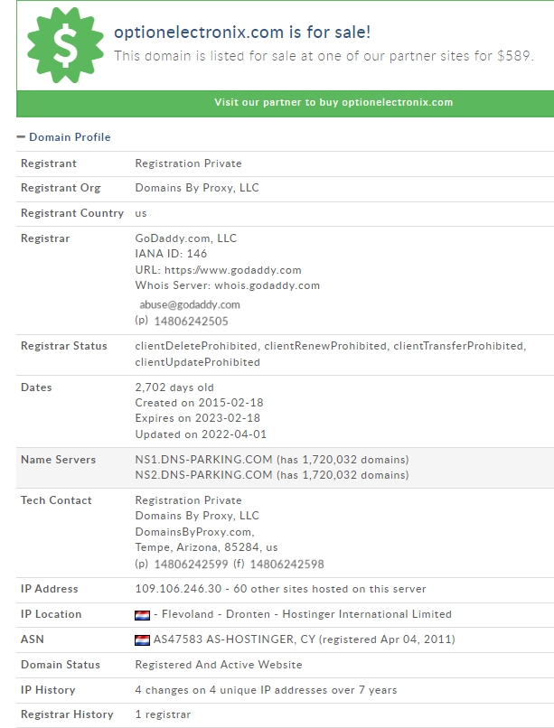Click the Domains By Proxy, LLC registrant org
Viewport: 554px width, 728px height.
197,188
